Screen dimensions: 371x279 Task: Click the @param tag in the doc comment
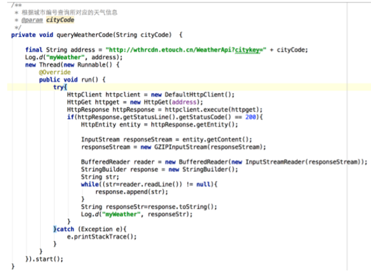(32, 20)
